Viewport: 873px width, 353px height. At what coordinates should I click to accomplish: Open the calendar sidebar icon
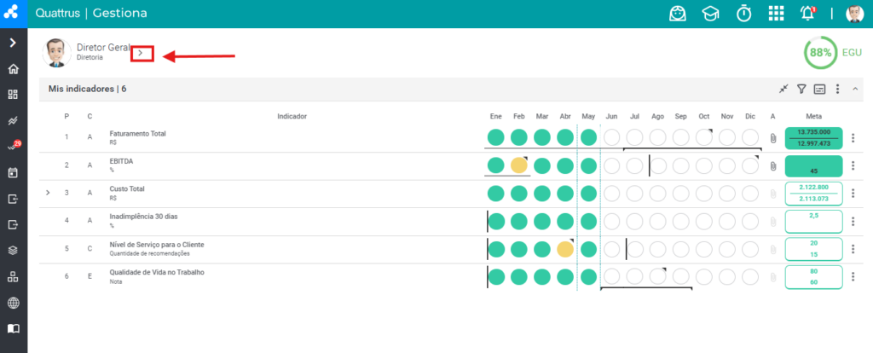tap(14, 172)
